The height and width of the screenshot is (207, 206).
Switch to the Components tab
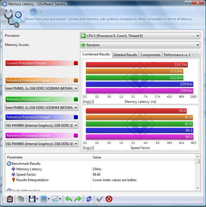pyautogui.click(x=150, y=55)
